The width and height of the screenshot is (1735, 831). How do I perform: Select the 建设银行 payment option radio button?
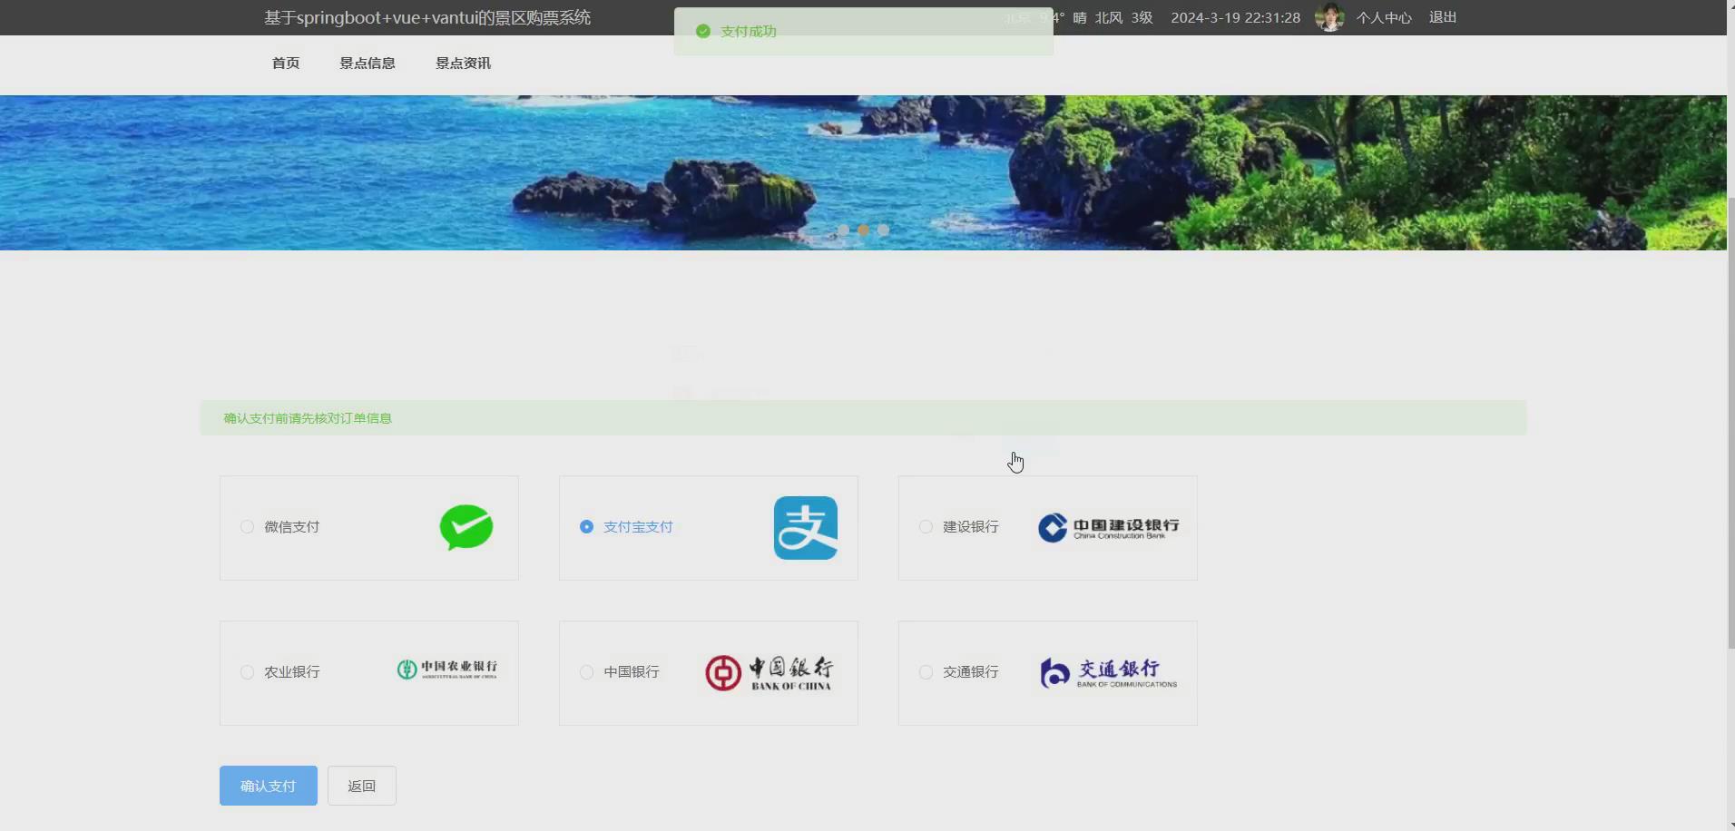(x=926, y=527)
